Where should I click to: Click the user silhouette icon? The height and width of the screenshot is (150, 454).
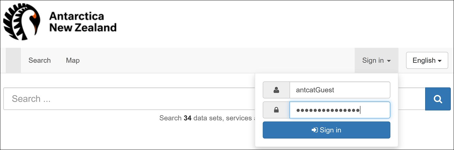pyautogui.click(x=276, y=90)
